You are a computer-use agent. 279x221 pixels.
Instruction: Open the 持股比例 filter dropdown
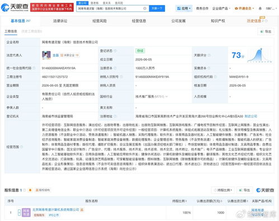point(223,190)
